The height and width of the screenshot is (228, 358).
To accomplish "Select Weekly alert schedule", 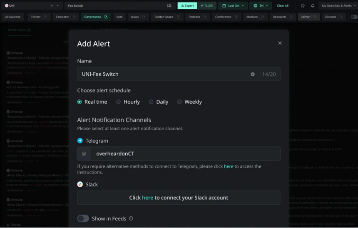I will [179, 102].
